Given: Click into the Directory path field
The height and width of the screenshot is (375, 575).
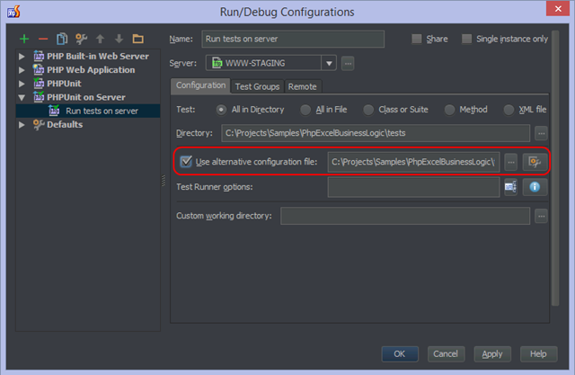Looking at the screenshot, I should pyautogui.click(x=376, y=133).
